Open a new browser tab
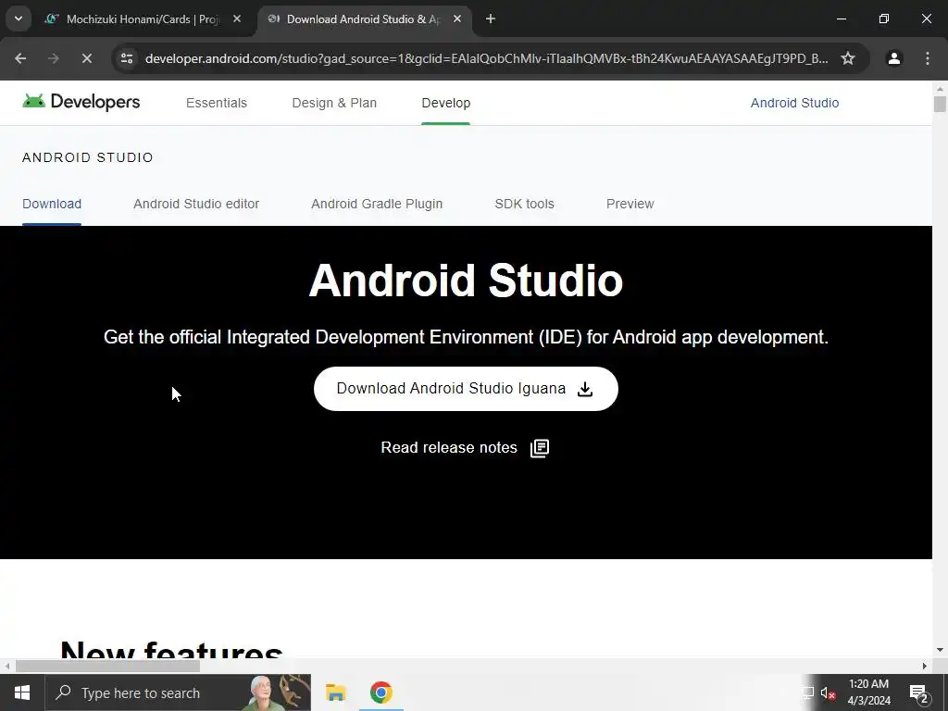Viewport: 948px width, 711px height. click(491, 19)
